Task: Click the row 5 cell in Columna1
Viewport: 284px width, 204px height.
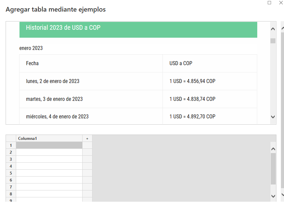Action: (x=49, y=173)
